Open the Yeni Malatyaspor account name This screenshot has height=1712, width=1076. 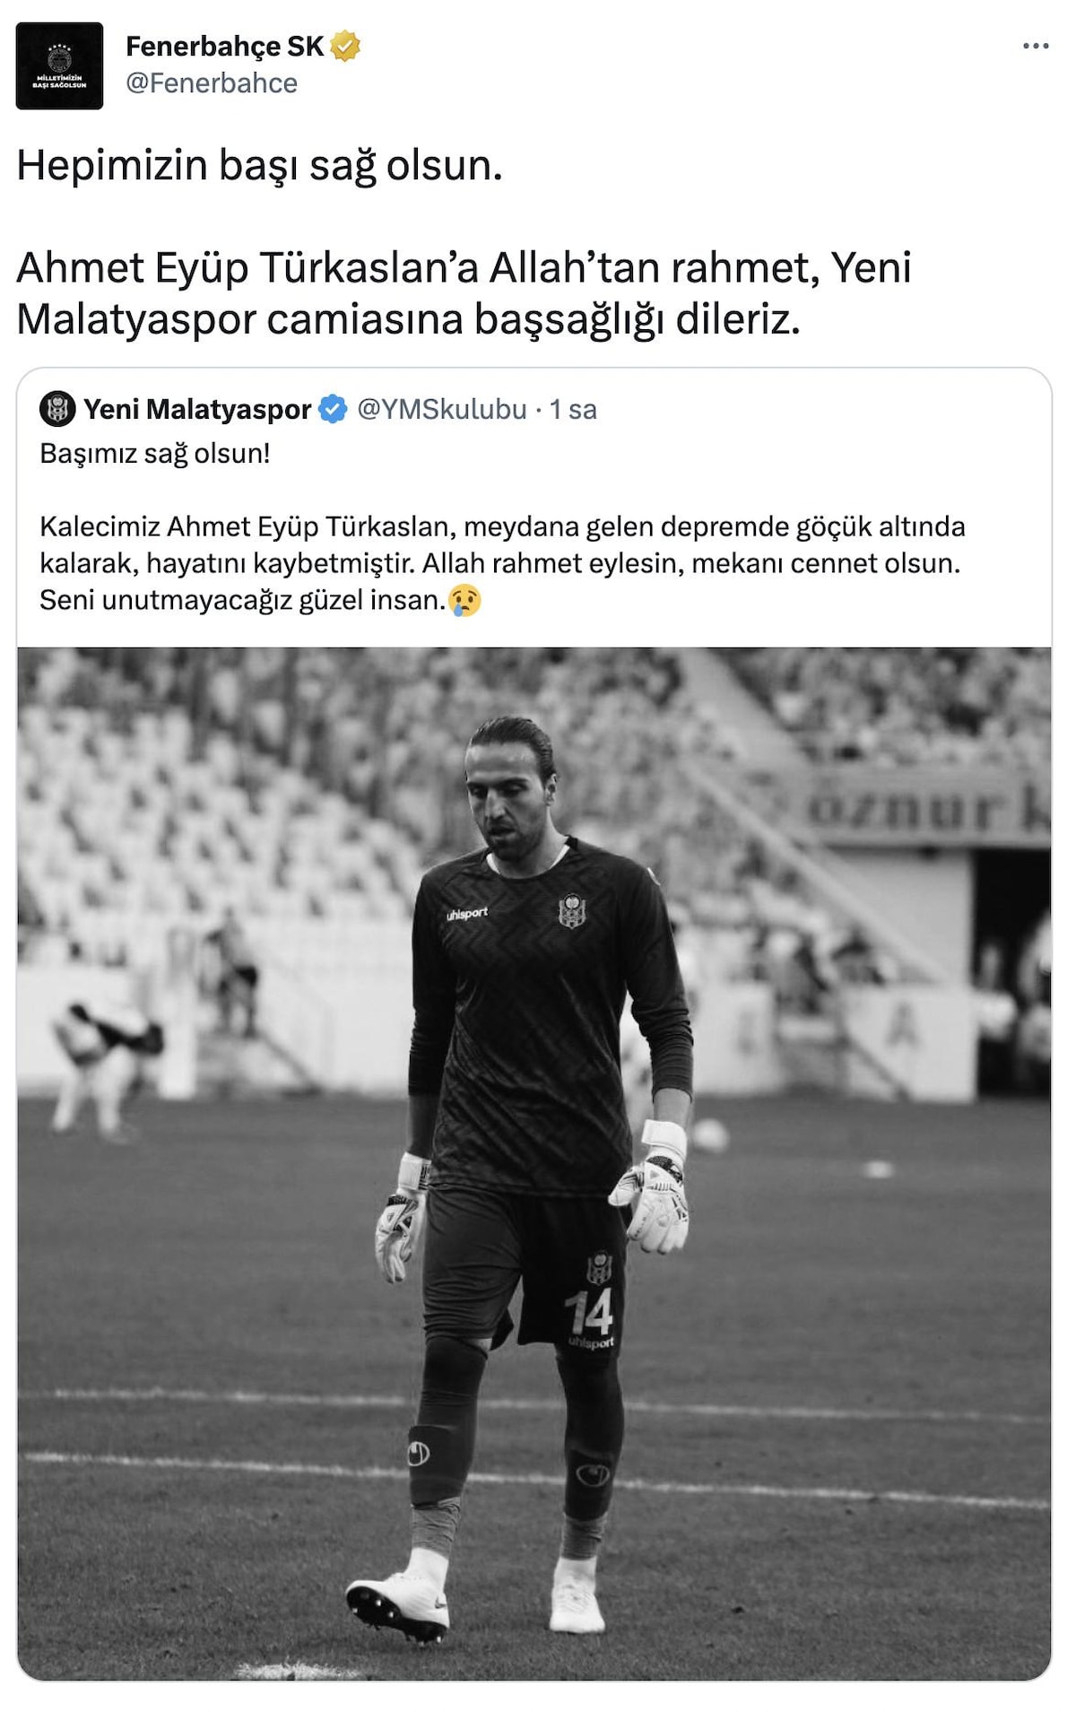197,409
